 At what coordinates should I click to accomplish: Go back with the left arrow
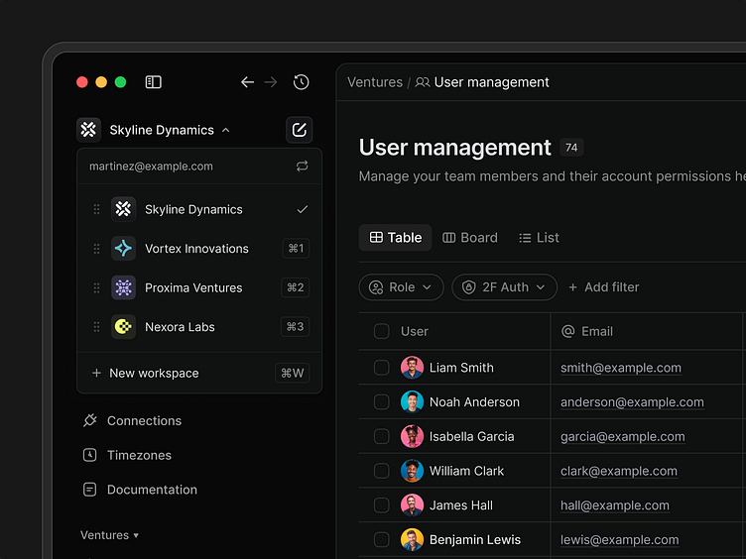click(x=247, y=82)
